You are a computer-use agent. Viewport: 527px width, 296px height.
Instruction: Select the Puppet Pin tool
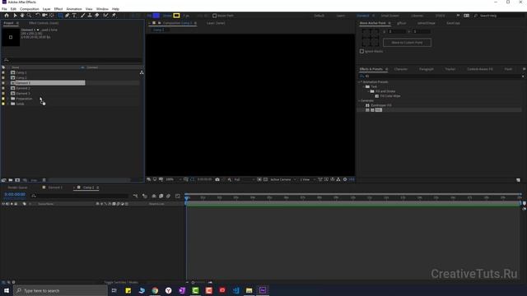point(114,16)
